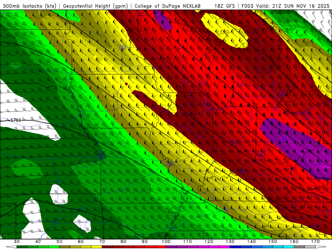The height and width of the screenshot is (249, 332).
Task: Click the "F003 Valid: 21Z SUN NOV 16 2025" text
Action: click(x=286, y=6)
